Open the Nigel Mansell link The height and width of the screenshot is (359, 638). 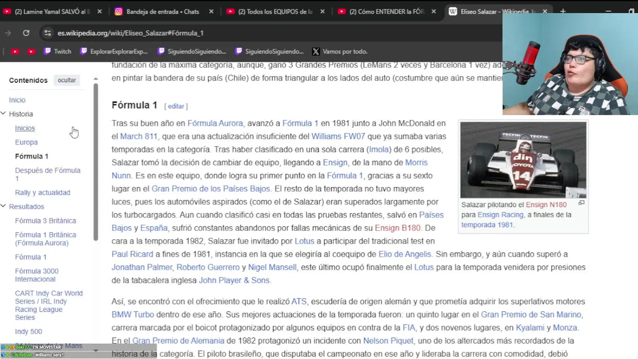(272, 267)
